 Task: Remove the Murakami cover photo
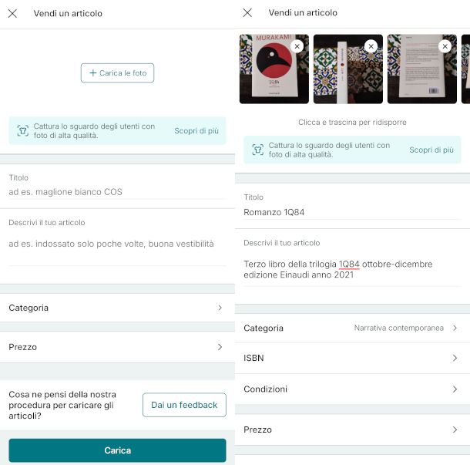pos(297,46)
